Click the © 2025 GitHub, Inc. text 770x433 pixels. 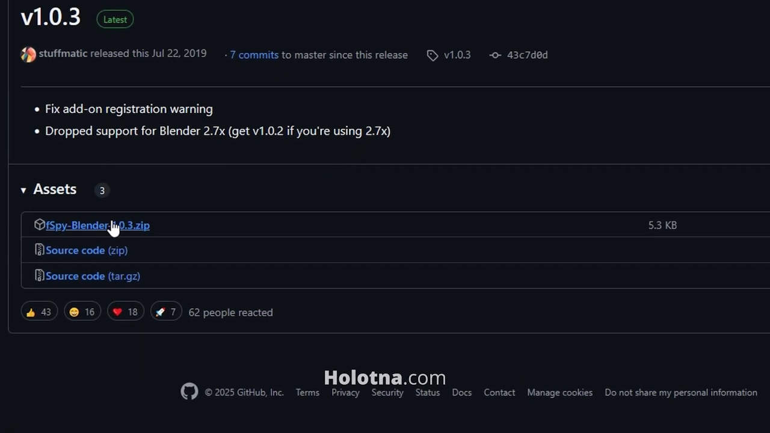244,392
